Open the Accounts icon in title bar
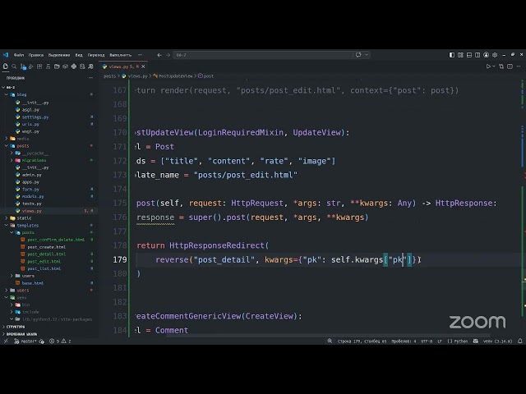Screen dimensions: 526x394 coord(486,55)
